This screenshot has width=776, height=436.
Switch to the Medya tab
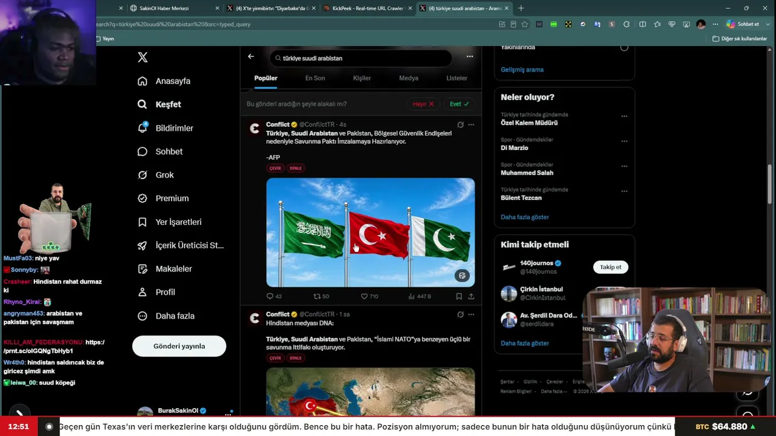[409, 78]
